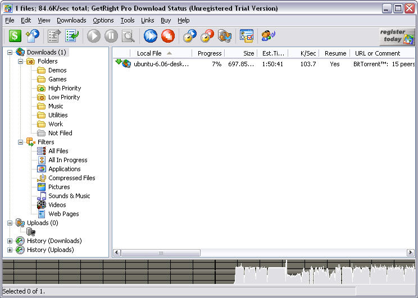Select the High Priority folder
Viewport: 418px width, 298px height.
click(x=65, y=88)
